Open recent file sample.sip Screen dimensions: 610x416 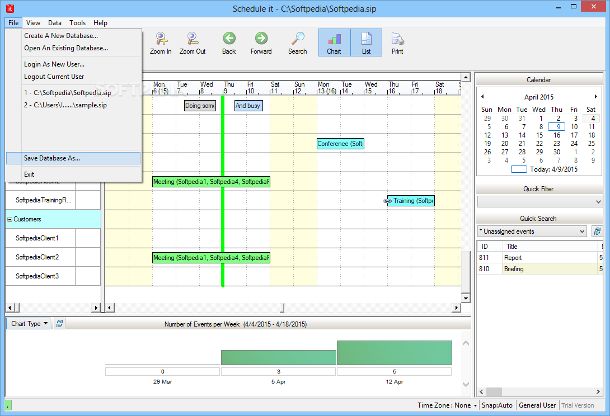pyautogui.click(x=73, y=105)
